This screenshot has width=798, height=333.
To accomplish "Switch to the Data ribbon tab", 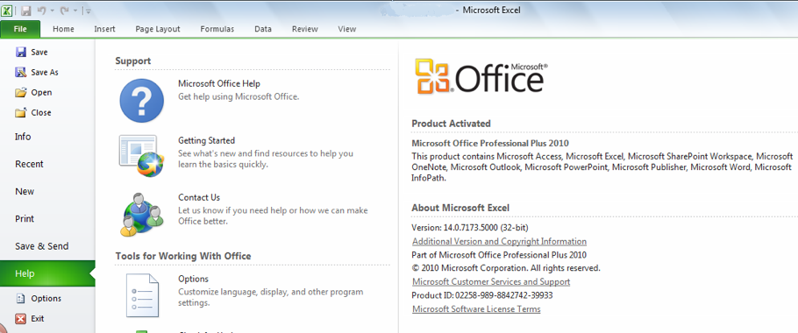I will [x=263, y=29].
